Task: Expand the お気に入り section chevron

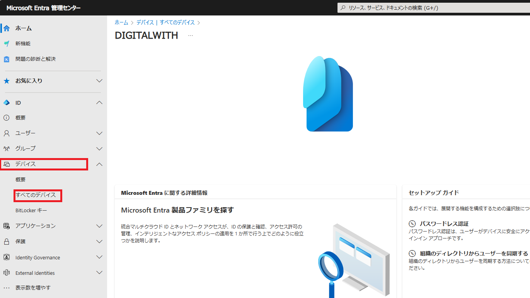Action: [99, 81]
